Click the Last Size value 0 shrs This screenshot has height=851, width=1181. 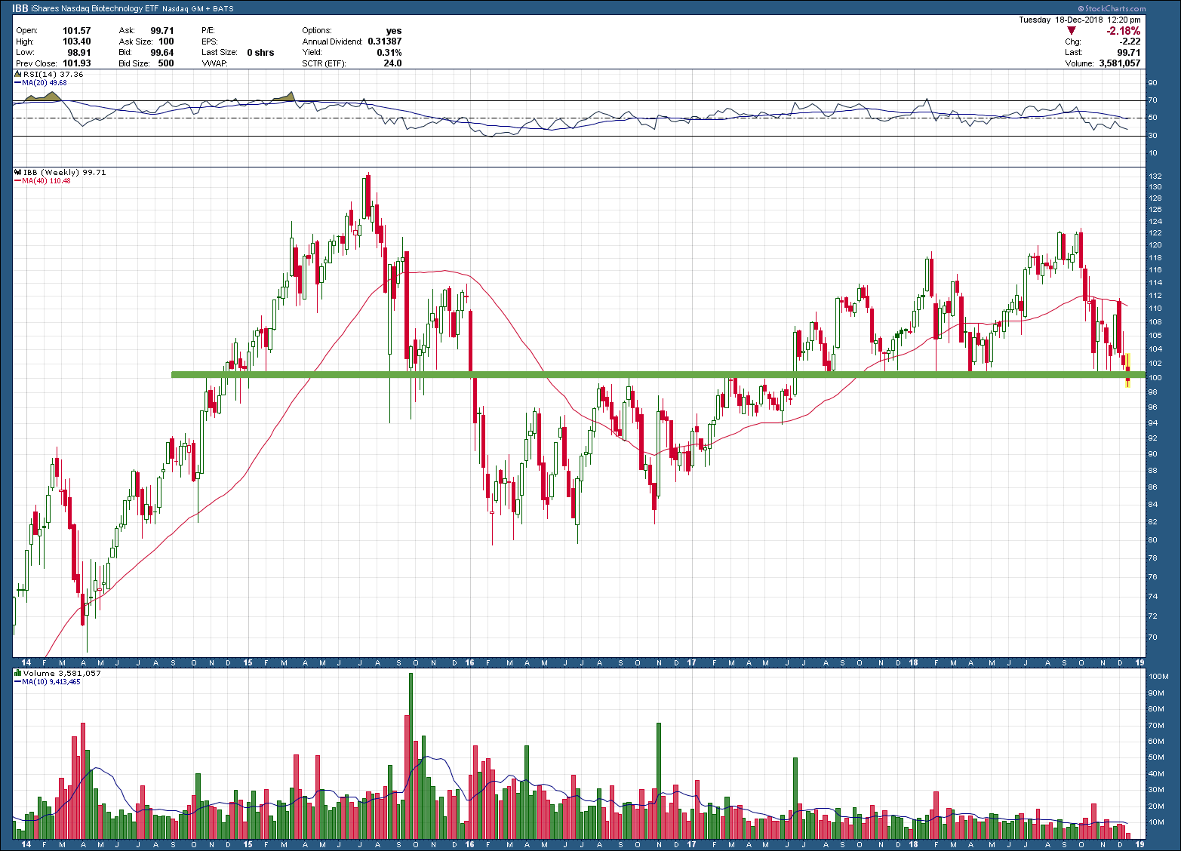[260, 52]
